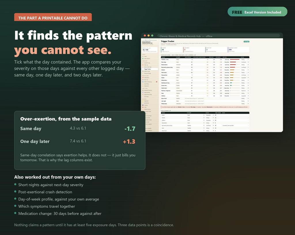The image size is (295, 235).
Task: Click the Body & Pain Map icon
Action: tap(143, 67)
